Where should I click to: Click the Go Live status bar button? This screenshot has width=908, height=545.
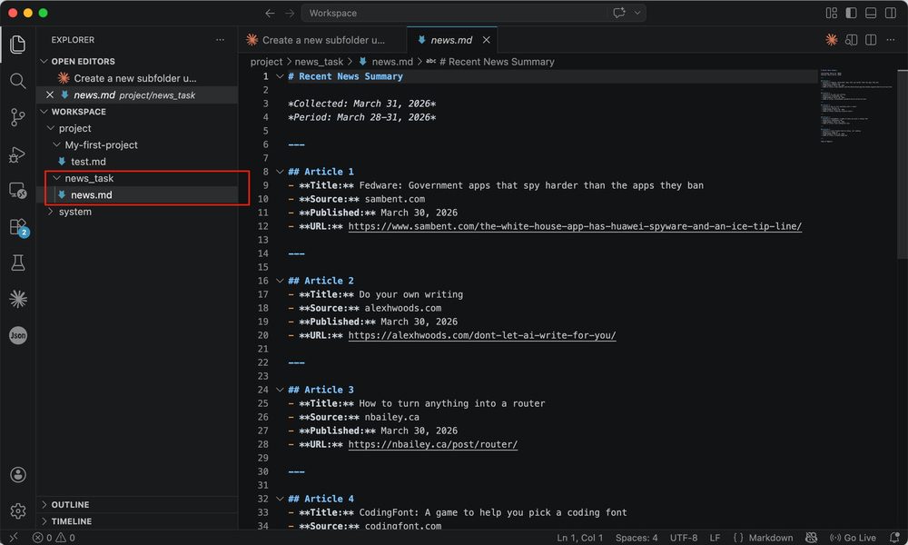(x=854, y=538)
